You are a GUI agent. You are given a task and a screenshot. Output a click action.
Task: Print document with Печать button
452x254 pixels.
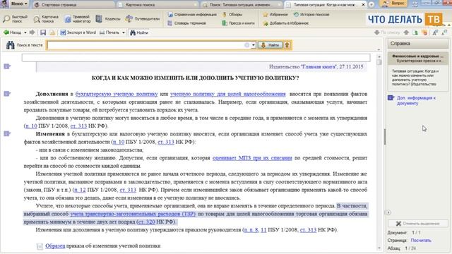109,32
